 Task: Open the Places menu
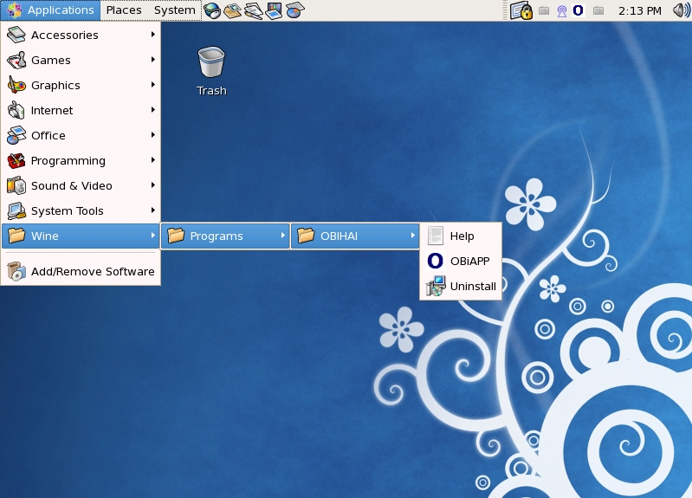[x=124, y=10]
